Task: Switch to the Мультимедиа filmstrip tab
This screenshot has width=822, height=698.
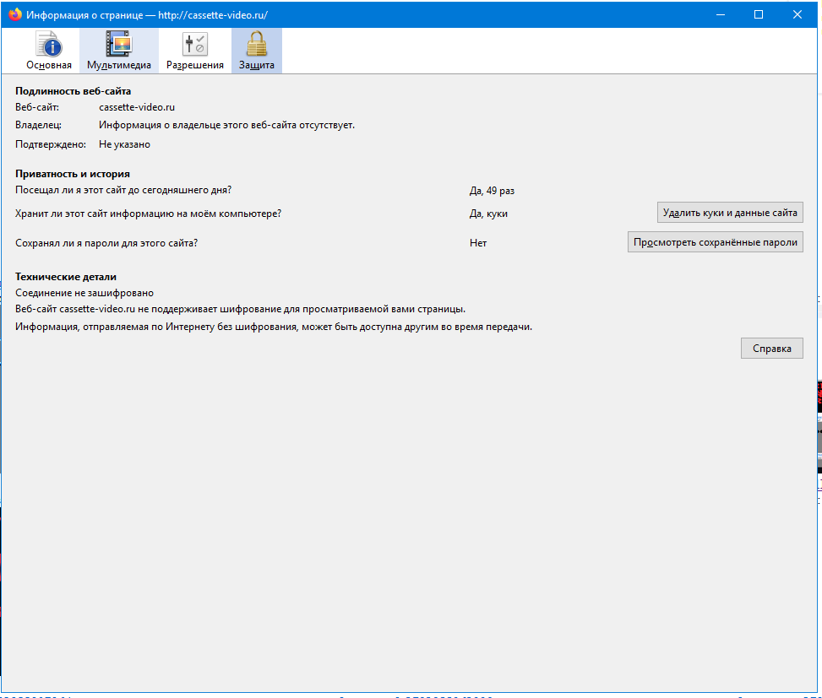Action: 119,51
